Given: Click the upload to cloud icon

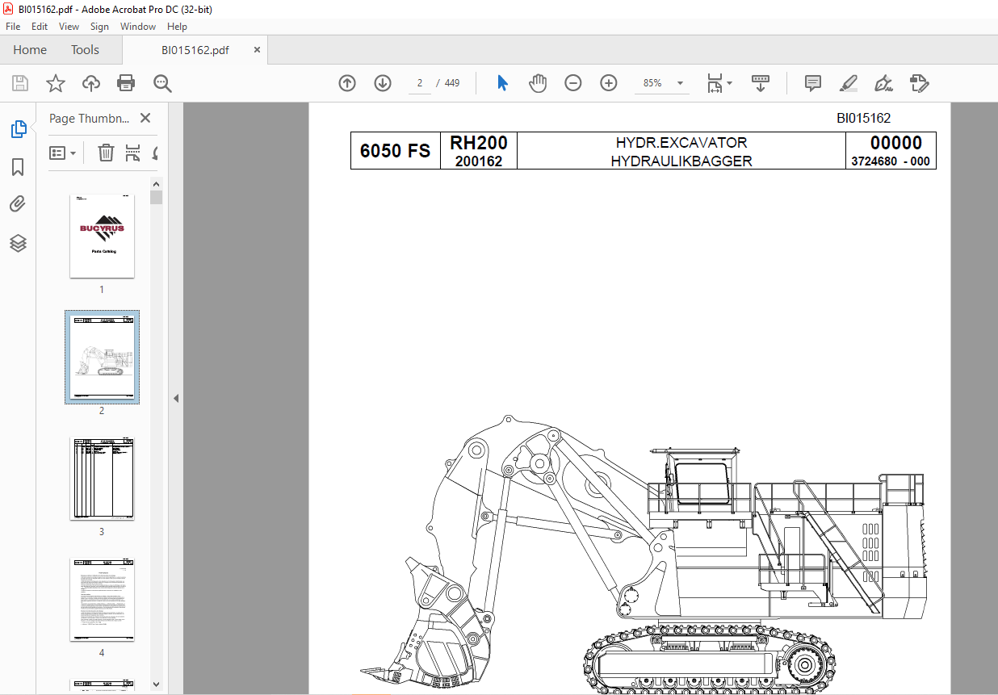Looking at the screenshot, I should tap(91, 83).
